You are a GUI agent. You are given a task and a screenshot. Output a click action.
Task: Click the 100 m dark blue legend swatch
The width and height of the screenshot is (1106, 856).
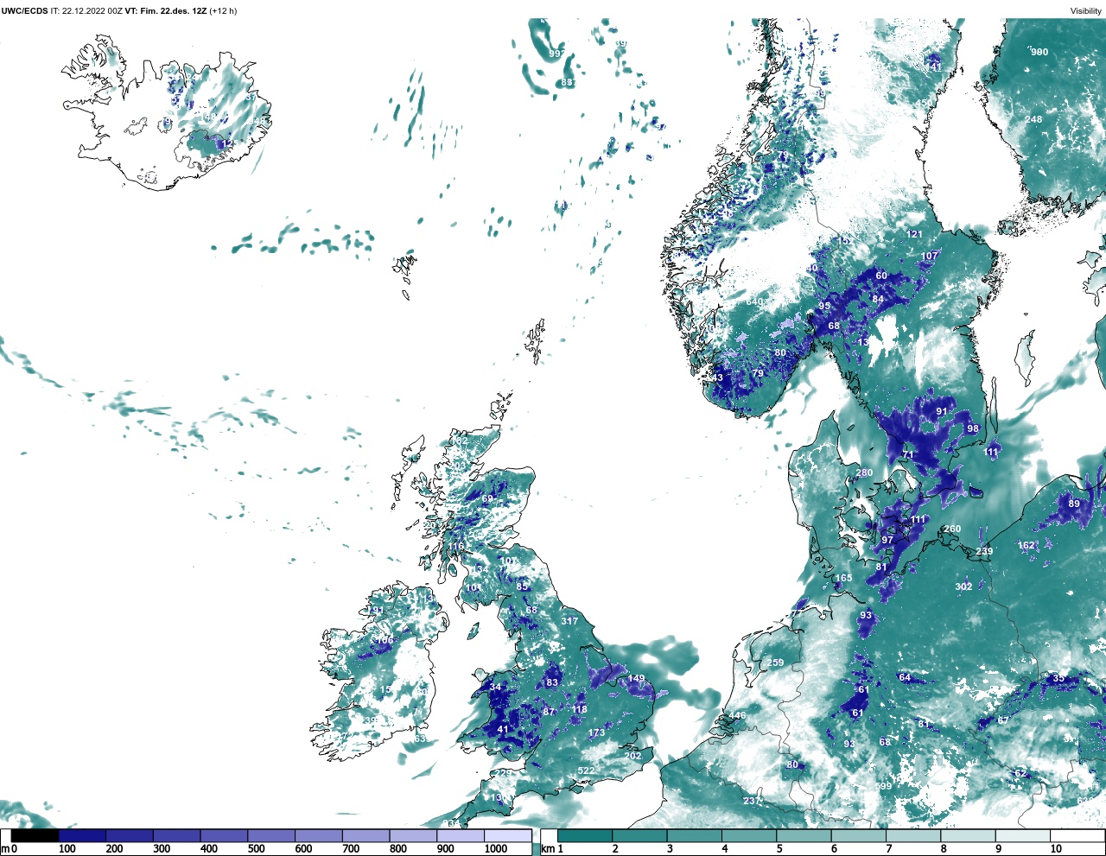pyautogui.click(x=83, y=836)
